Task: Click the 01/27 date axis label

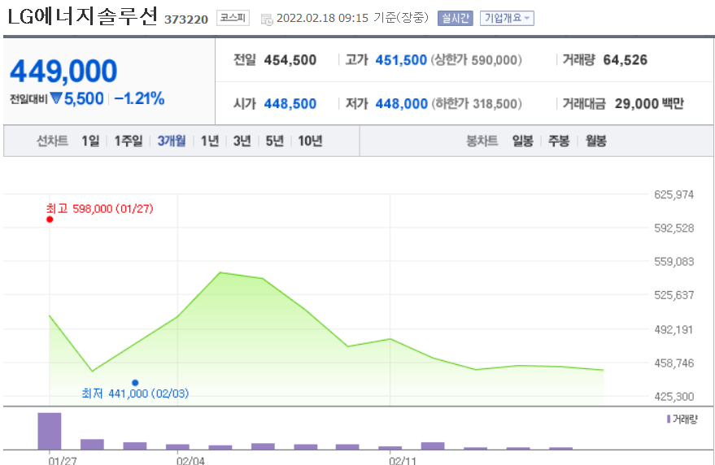Action: pos(63,460)
